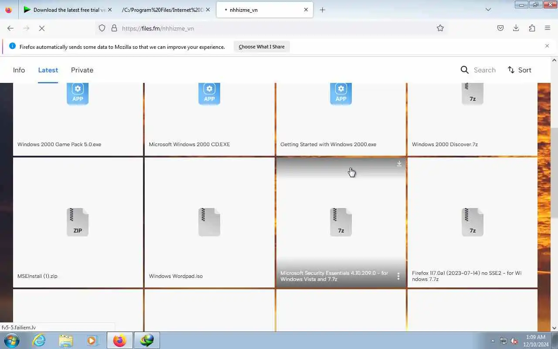The image size is (558, 349).
Task: Click the Windows Start button
Action: point(11,340)
